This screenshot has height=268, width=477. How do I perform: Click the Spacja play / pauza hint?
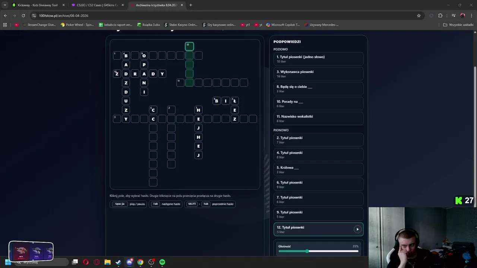[x=129, y=204]
